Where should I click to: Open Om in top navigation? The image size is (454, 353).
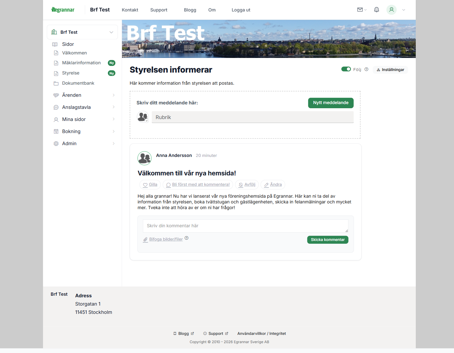212,10
